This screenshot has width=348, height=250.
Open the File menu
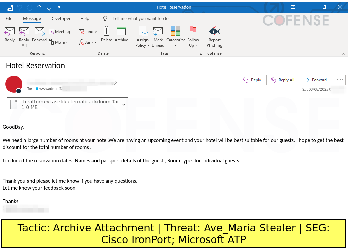(9, 19)
